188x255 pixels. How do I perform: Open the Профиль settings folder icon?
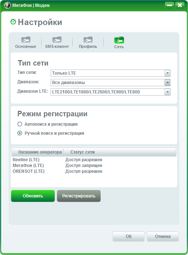(88, 40)
